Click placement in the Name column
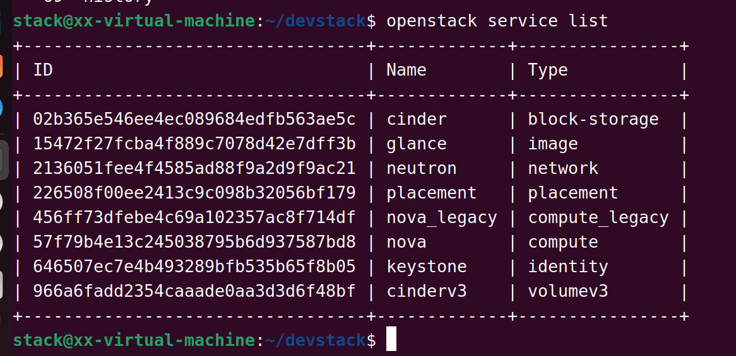This screenshot has width=736, height=356. [431, 193]
